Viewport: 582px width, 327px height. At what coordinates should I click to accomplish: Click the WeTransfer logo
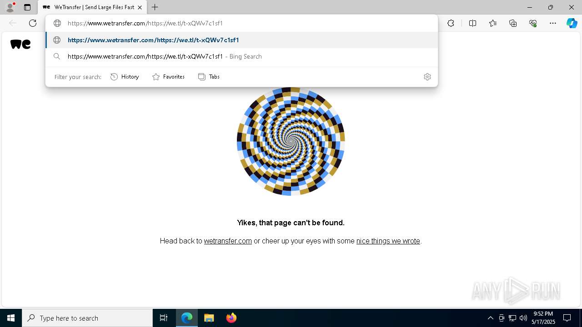20,44
